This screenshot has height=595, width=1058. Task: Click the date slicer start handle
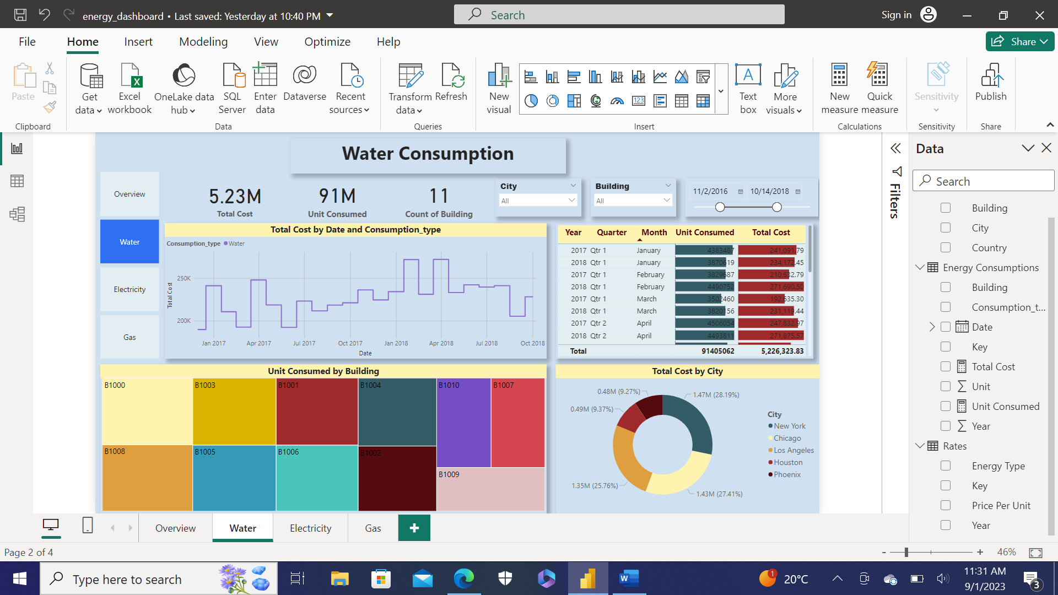720,207
